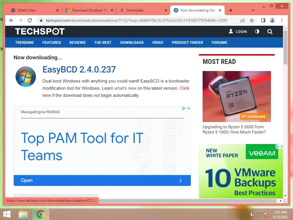The width and height of the screenshot is (293, 220).
Task: Bookmark this page with the star icon
Action: [252, 20]
